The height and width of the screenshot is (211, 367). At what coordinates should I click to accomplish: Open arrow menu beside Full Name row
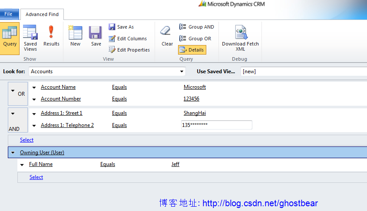point(22,165)
